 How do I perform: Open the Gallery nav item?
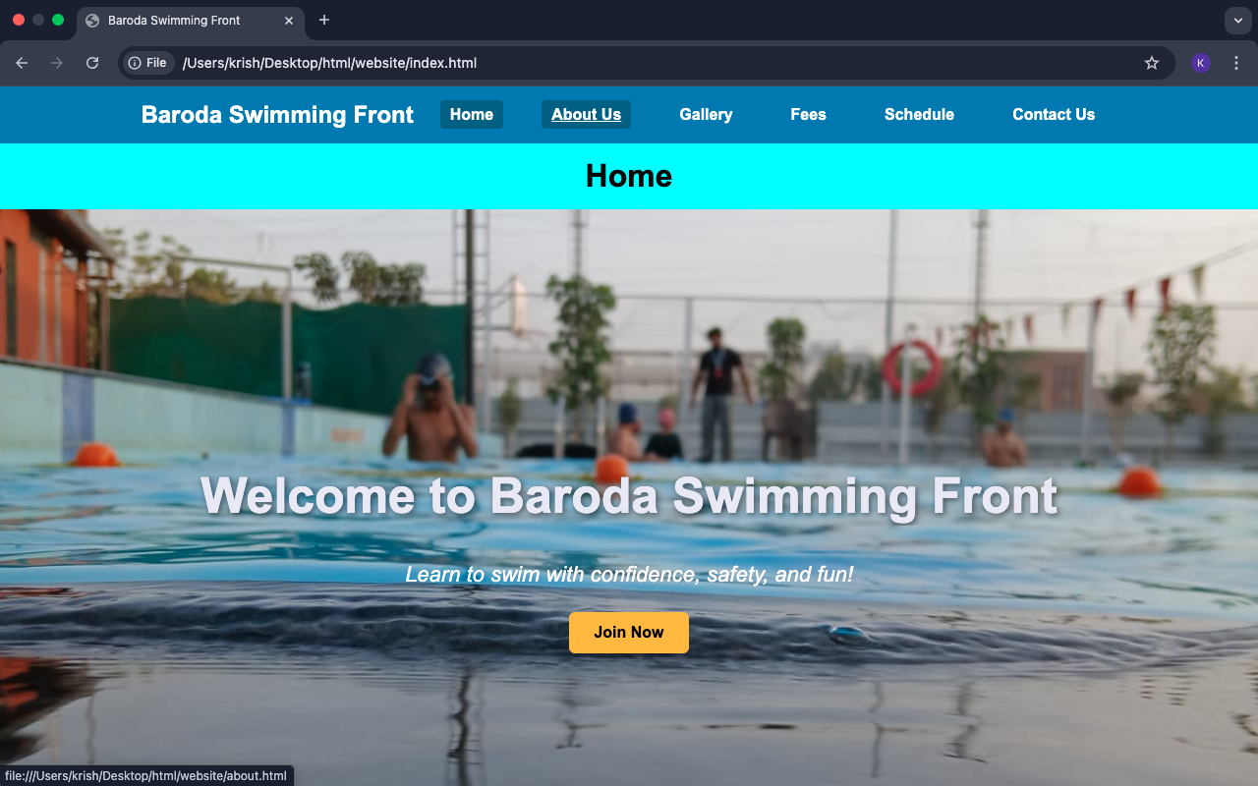[706, 114]
